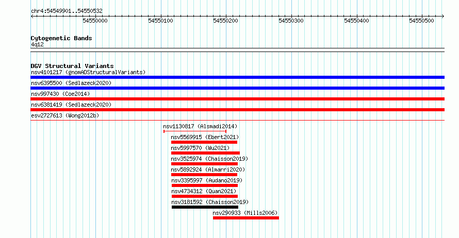459x238 pixels.
Task: Open nsv6381419 (Sedlazeck2020) label
Action: pyautogui.click(x=71, y=105)
